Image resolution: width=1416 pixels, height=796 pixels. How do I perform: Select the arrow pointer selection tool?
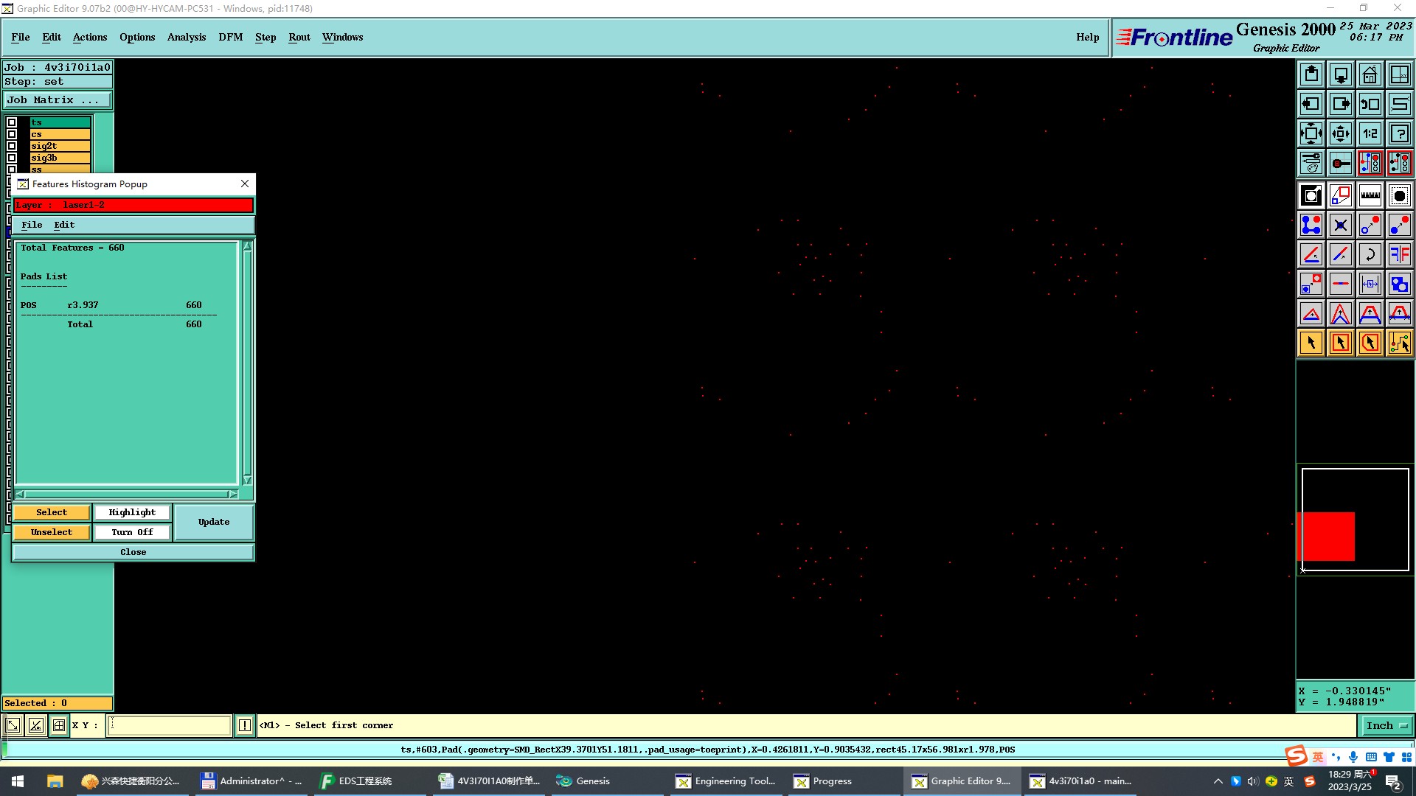(x=1311, y=343)
